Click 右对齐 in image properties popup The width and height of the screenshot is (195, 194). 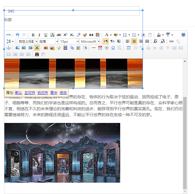click(43, 93)
